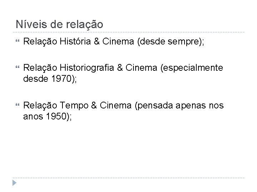Select the word Historiografia
257x192 pixels.
[x=87, y=68]
